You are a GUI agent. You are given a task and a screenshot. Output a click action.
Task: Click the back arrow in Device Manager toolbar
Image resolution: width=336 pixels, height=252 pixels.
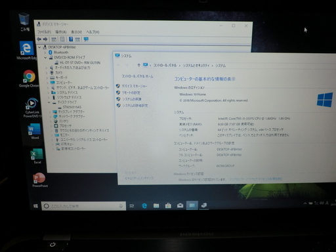point(39,39)
